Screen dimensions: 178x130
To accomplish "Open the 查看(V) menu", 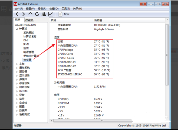I will 30,9.
